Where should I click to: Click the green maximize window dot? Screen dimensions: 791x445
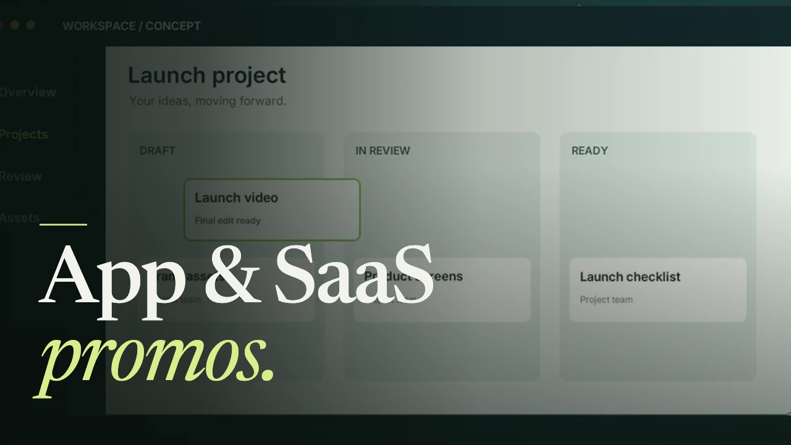click(x=30, y=25)
